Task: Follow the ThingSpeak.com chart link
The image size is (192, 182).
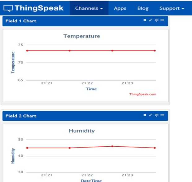Action: coord(143,94)
